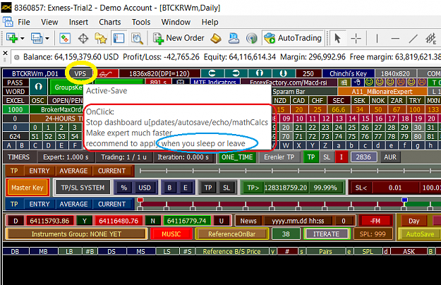Toggle the yellow AutoSave button
The height and width of the screenshot is (285, 441).
tap(420, 234)
